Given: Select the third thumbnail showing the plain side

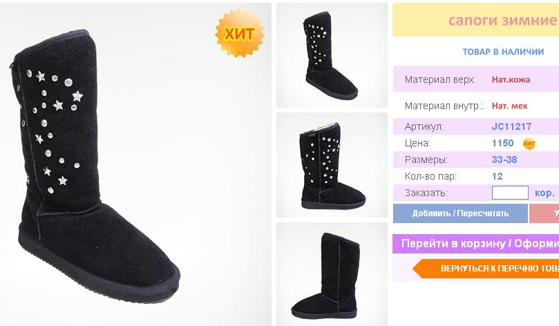Looking at the screenshot, I should point(332,274).
